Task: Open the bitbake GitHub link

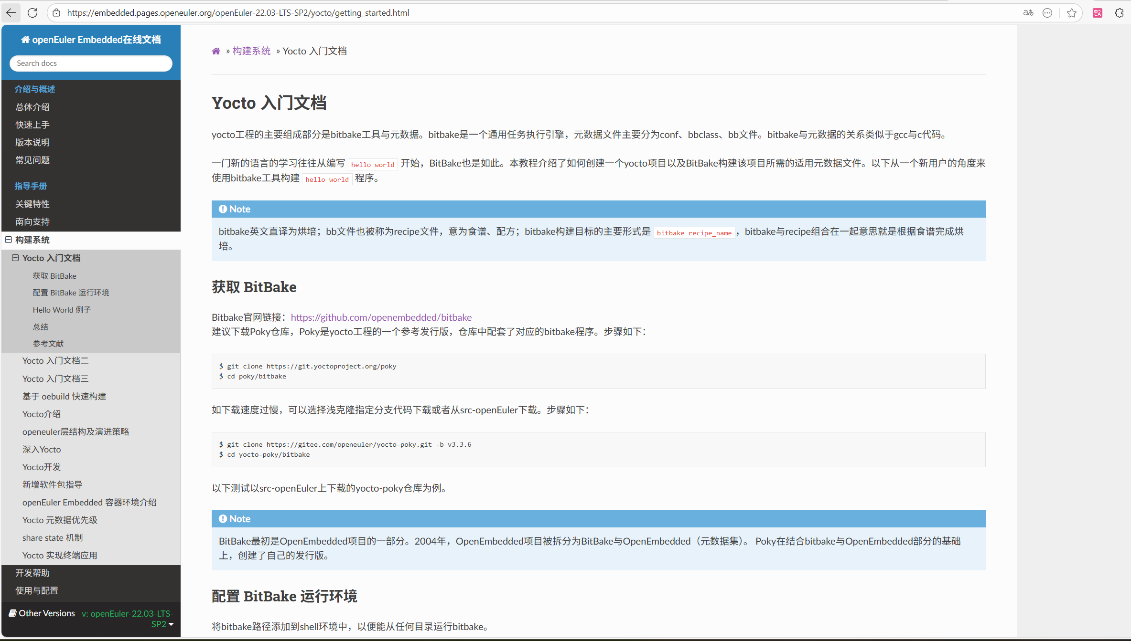Action: pos(381,317)
